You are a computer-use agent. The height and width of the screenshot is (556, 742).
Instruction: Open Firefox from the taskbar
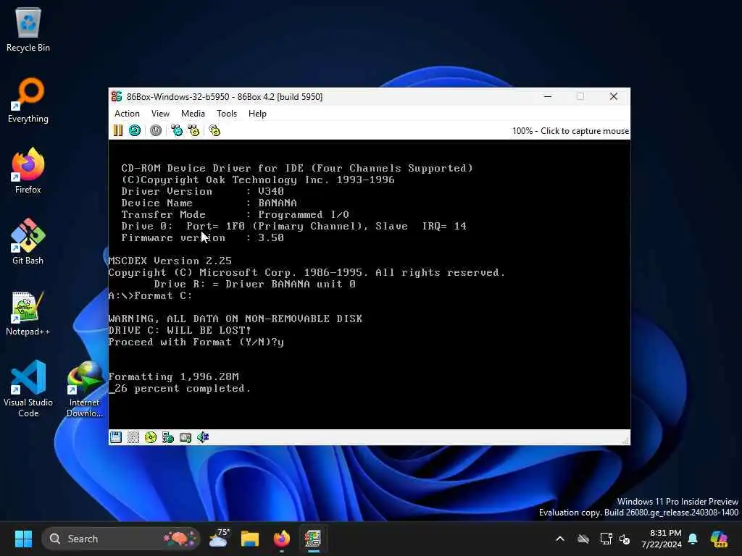(282, 539)
